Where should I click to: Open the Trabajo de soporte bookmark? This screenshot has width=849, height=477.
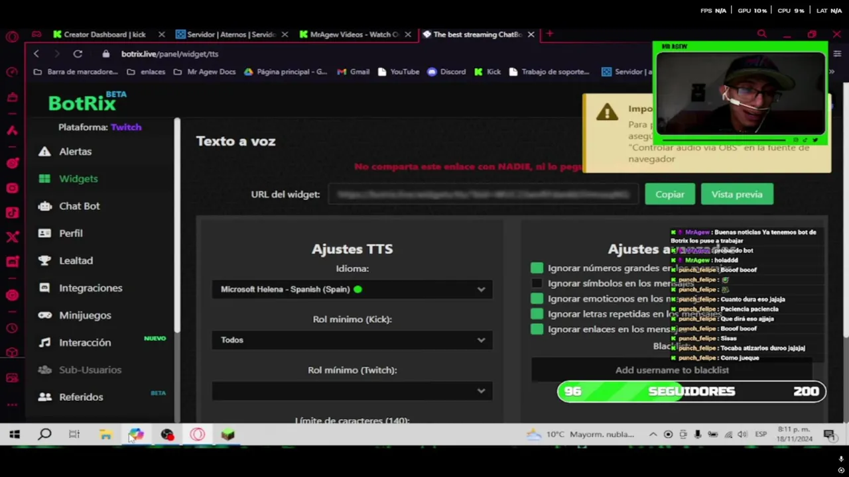pyautogui.click(x=549, y=72)
